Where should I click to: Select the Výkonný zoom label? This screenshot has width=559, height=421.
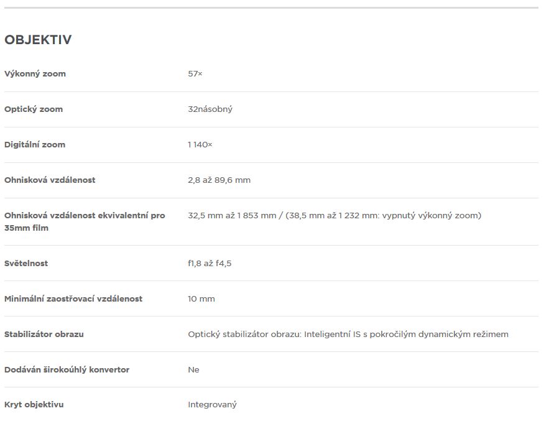click(x=35, y=74)
